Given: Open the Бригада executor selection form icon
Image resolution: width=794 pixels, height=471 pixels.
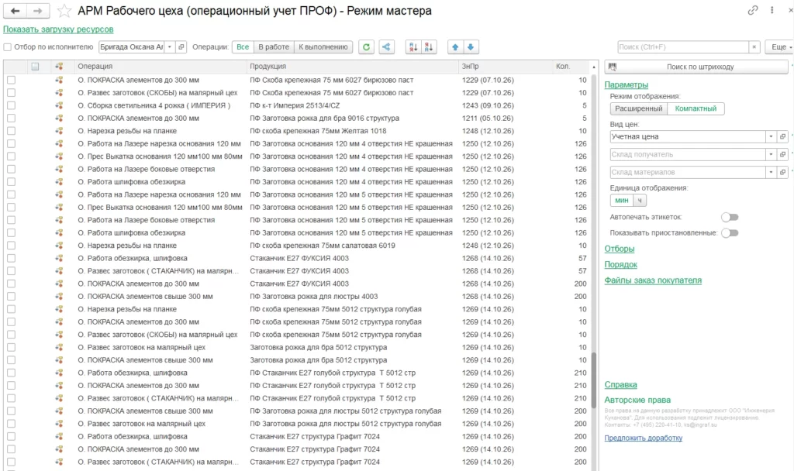Looking at the screenshot, I should point(181,47).
